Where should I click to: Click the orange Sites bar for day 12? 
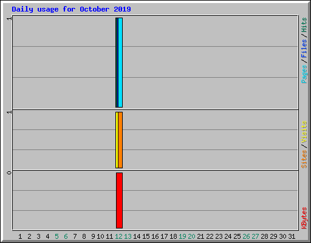coord(120,140)
